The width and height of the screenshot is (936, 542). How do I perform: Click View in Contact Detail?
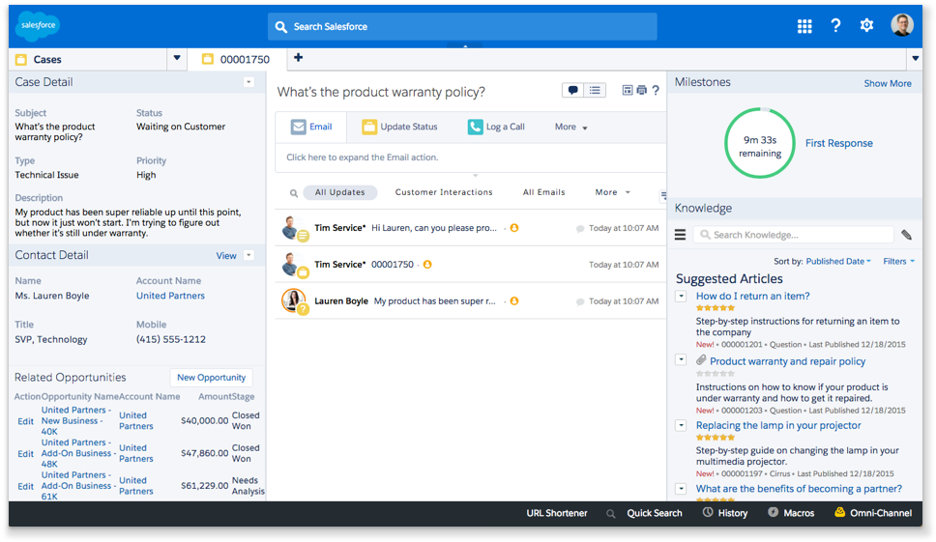[226, 256]
